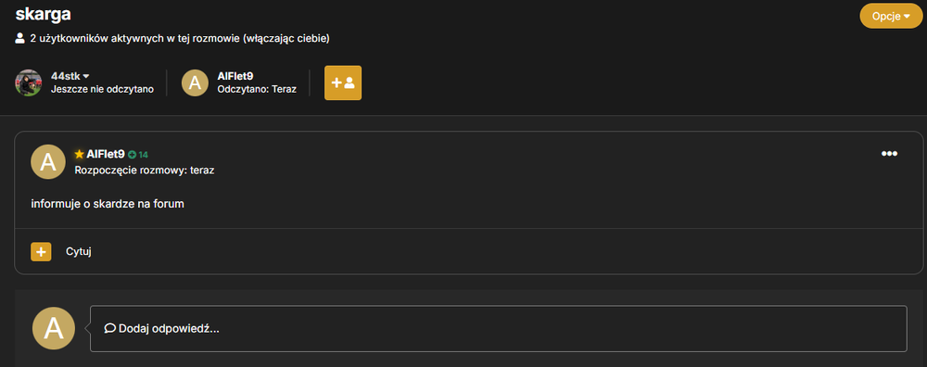Click the speech bubble icon in reply box
Image resolution: width=927 pixels, height=367 pixels.
click(109, 328)
